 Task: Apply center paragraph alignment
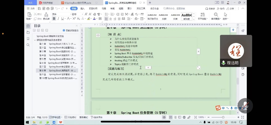[111, 19]
